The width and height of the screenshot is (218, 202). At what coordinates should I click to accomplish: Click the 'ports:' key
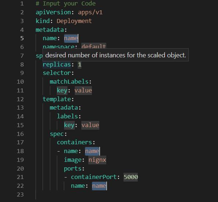coord(74,169)
